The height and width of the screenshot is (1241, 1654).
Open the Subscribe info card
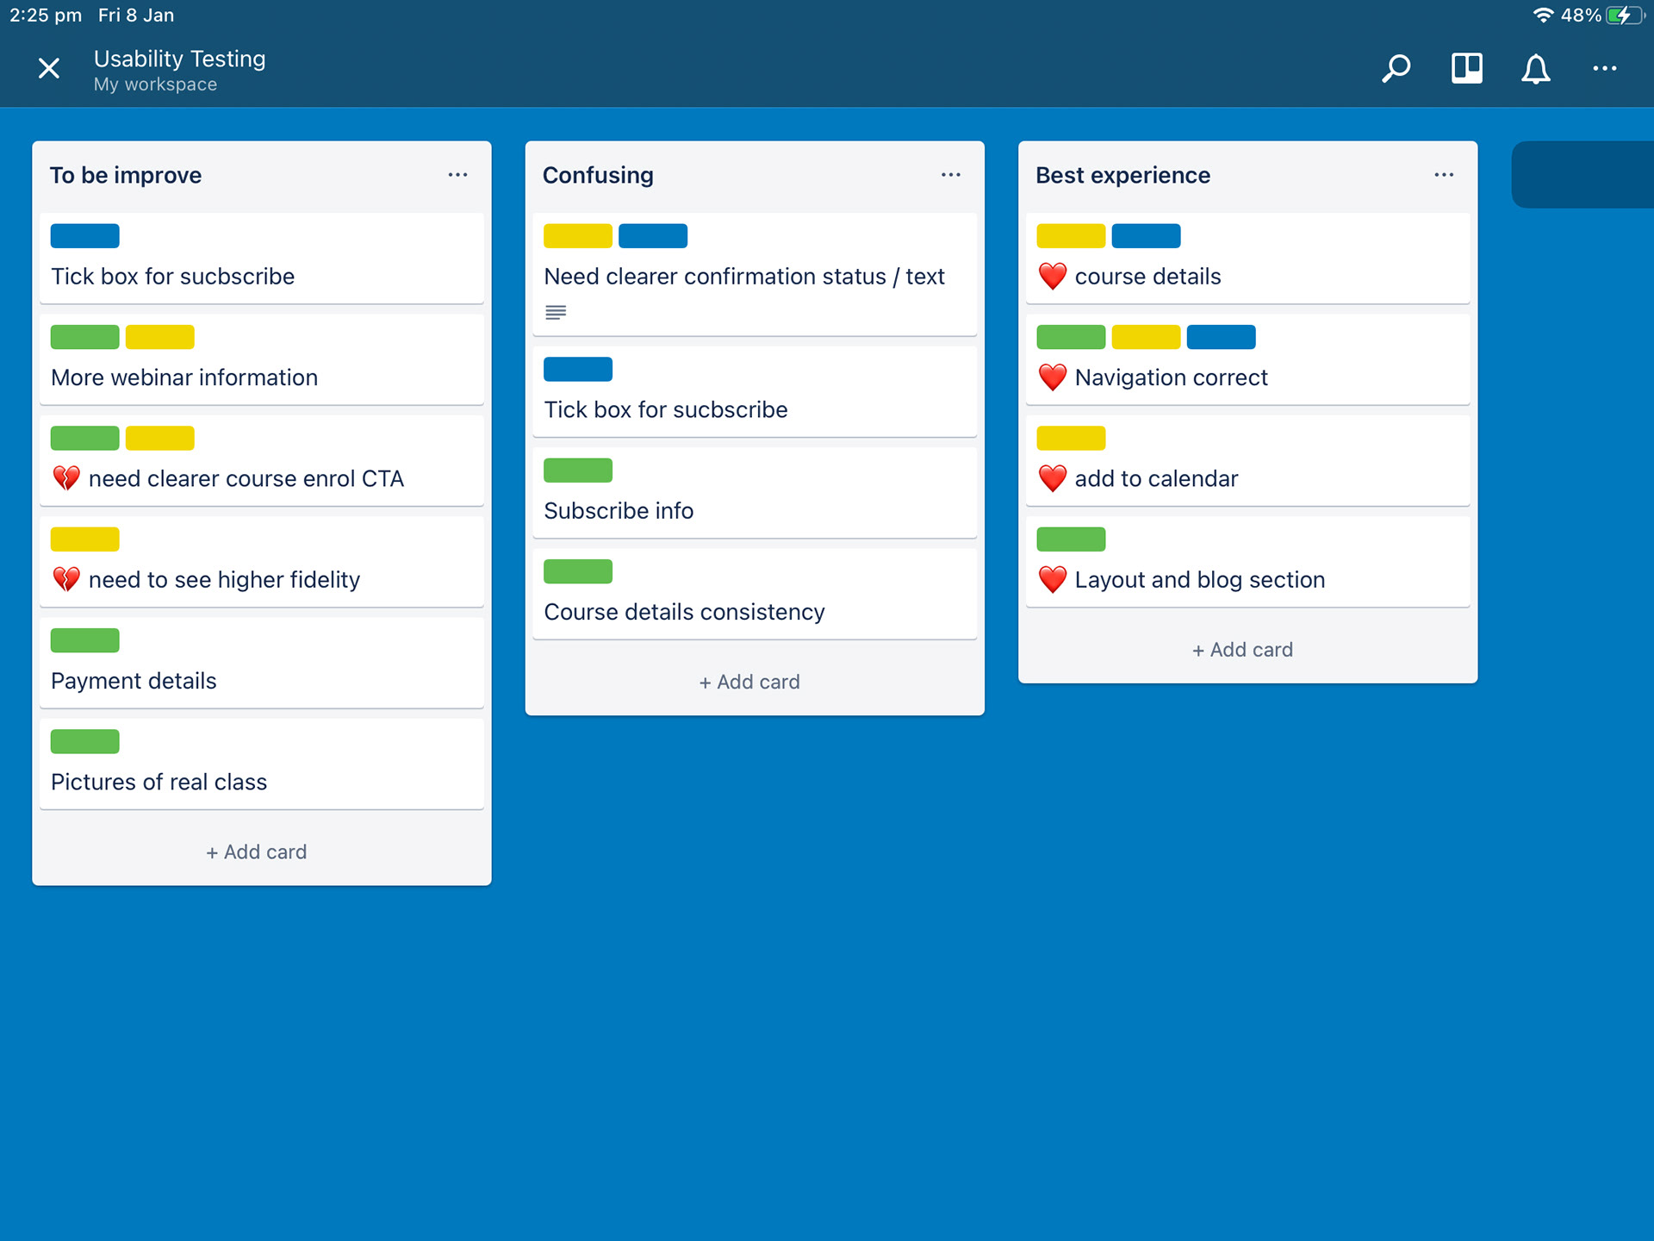pos(755,492)
